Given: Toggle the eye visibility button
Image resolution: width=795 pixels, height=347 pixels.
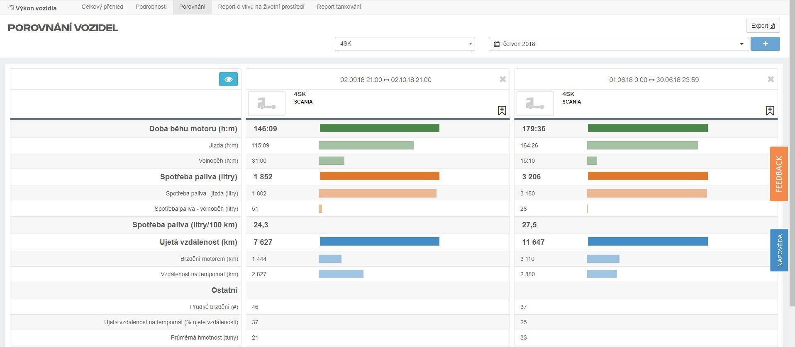Looking at the screenshot, I should pyautogui.click(x=228, y=79).
